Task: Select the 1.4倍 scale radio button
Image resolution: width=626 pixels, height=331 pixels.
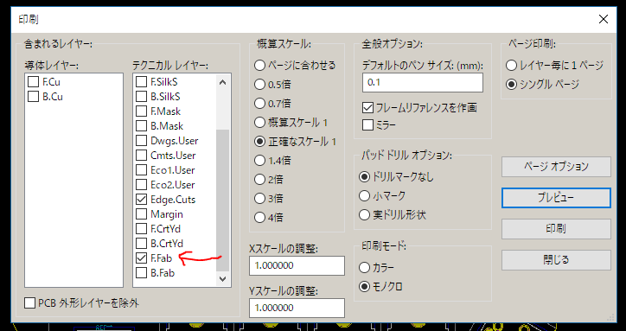Action: pyautogui.click(x=260, y=161)
